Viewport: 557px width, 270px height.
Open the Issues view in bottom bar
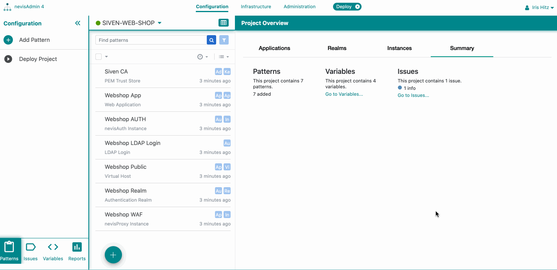30,251
